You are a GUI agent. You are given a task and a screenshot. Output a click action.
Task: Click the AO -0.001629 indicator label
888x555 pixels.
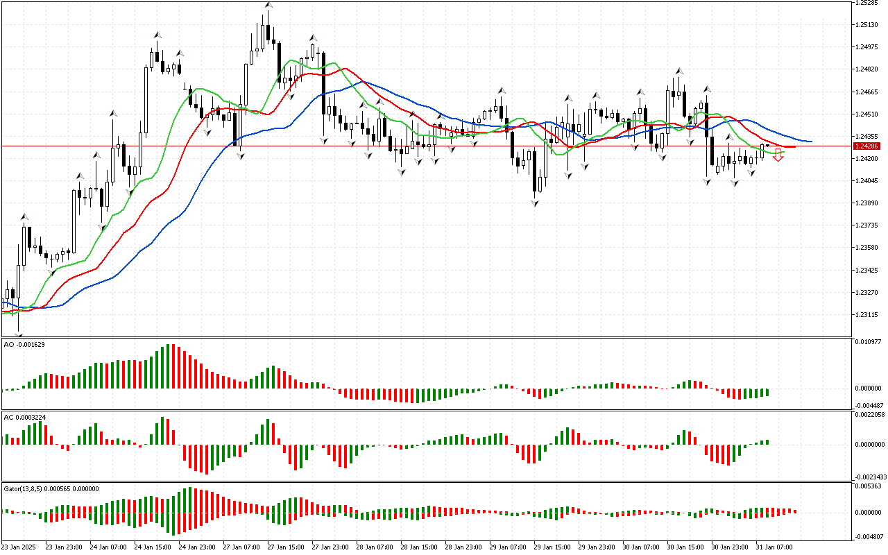[x=24, y=344]
